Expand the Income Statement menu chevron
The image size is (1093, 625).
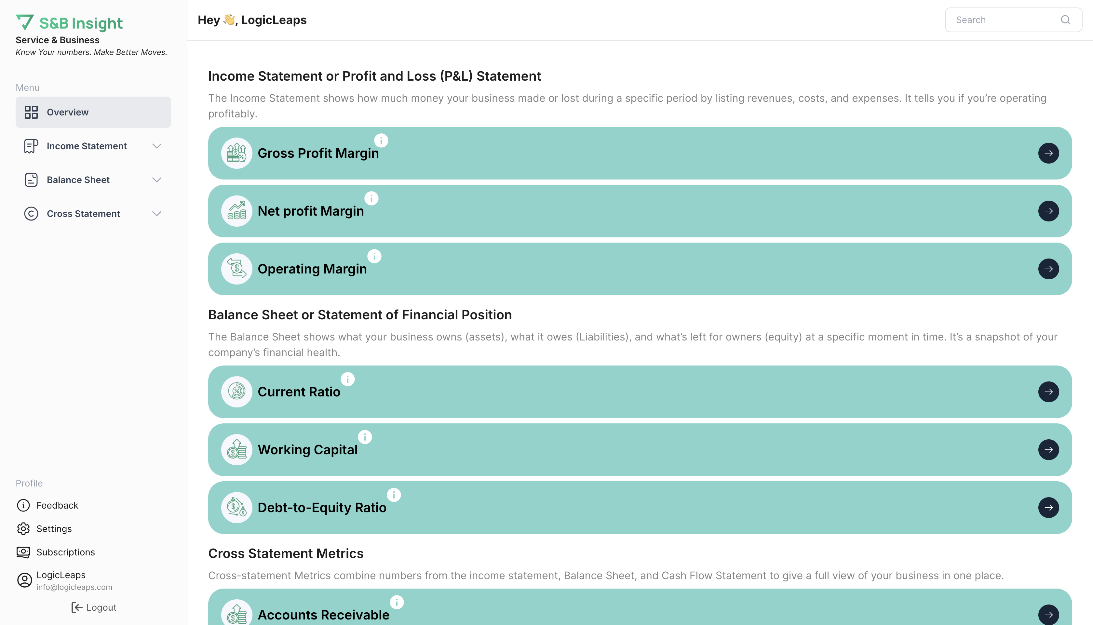[x=157, y=146]
